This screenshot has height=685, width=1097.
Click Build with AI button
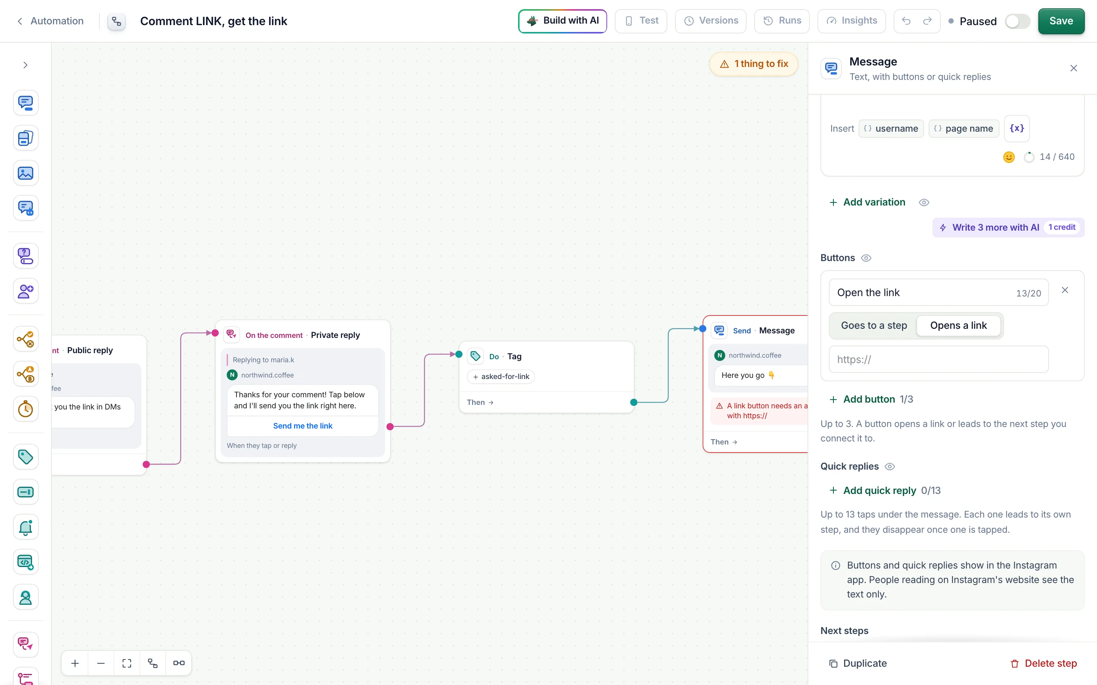562,21
